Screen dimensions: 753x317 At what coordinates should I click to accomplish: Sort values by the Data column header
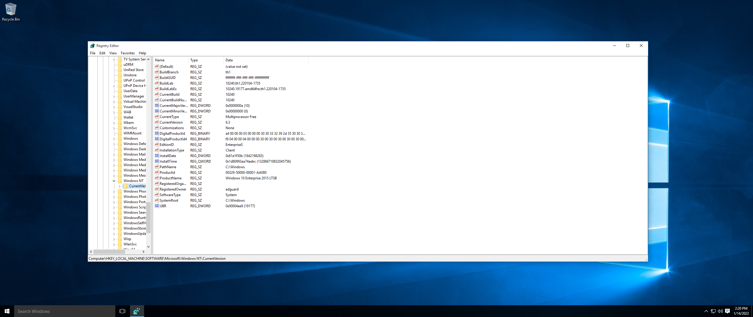coord(266,60)
